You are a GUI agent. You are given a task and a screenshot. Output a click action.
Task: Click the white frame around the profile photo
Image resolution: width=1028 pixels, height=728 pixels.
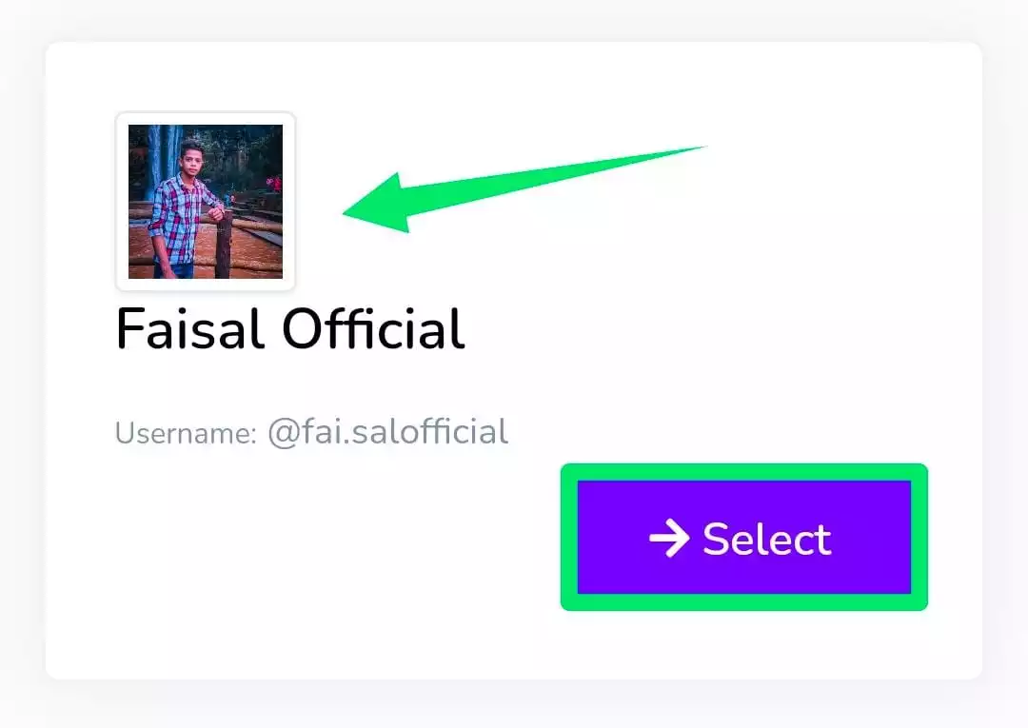tap(206, 118)
